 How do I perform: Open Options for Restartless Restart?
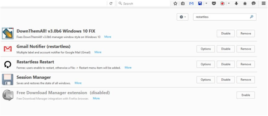click(x=206, y=64)
